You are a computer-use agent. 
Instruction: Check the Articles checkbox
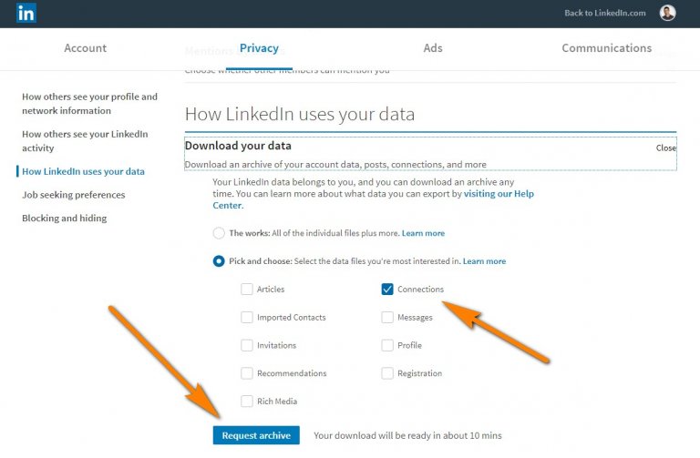pyautogui.click(x=247, y=290)
